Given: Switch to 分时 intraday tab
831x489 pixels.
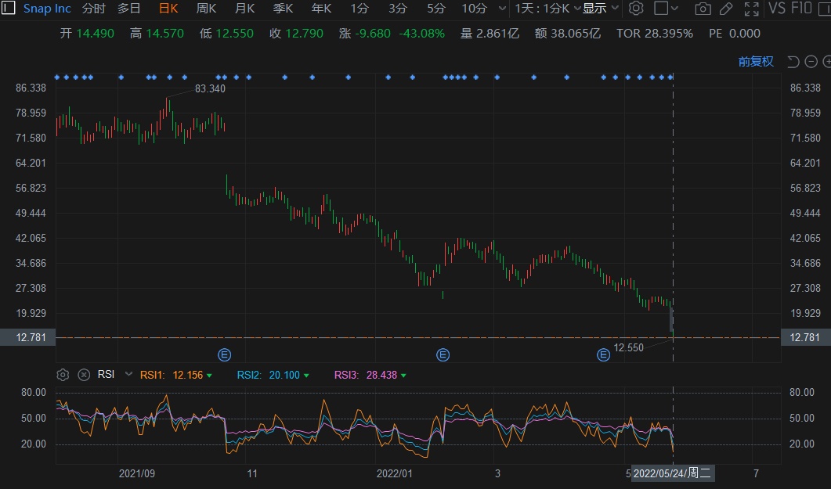Looking at the screenshot, I should point(93,9).
